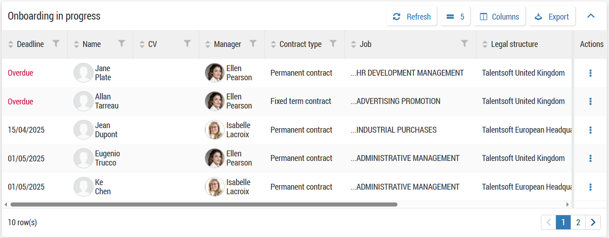
Task: Open the rows-per-page selector showing 5
Action: pos(455,16)
